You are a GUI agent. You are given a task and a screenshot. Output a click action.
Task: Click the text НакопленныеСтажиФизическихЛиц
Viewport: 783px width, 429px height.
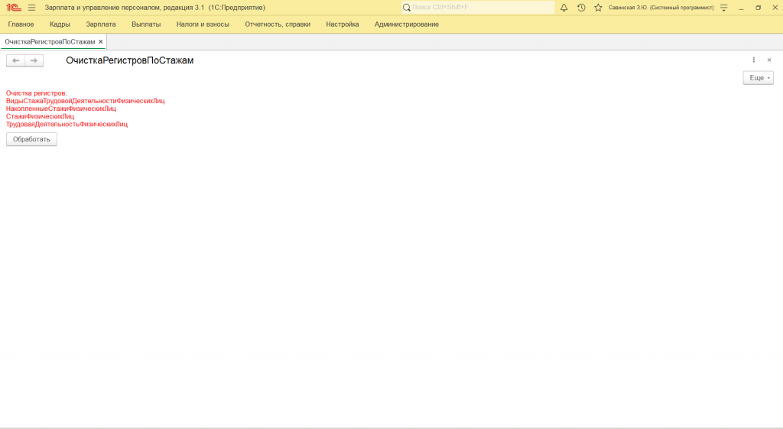click(x=61, y=109)
